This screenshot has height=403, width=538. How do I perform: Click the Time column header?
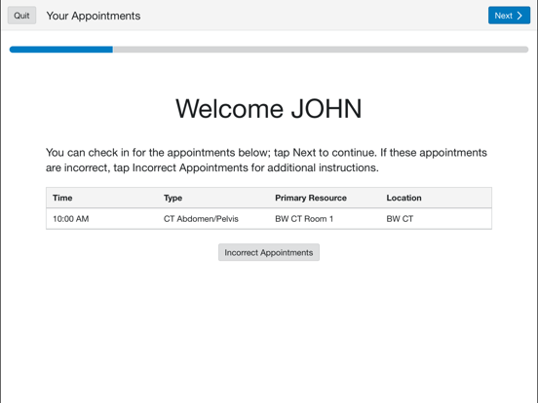[62, 198]
